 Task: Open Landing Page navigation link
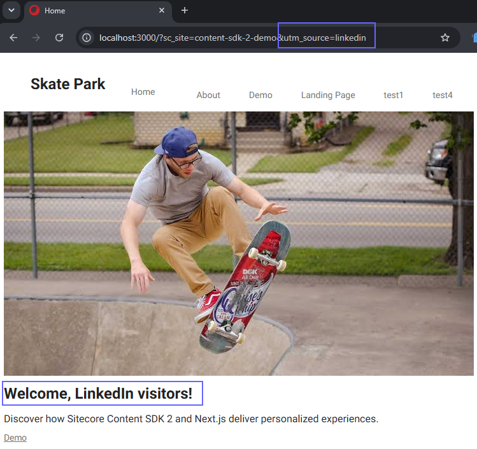[x=328, y=96]
